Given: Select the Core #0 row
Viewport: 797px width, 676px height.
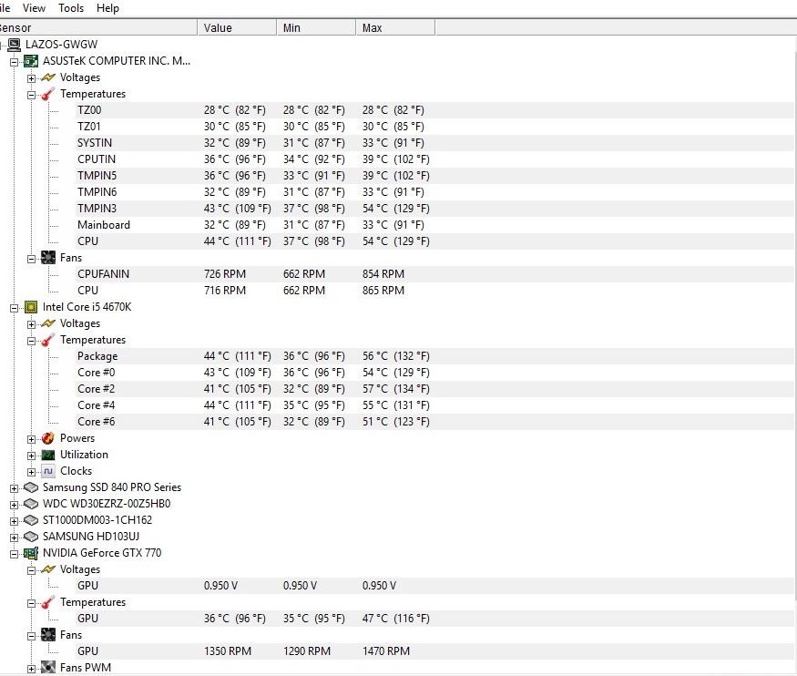Looking at the screenshot, I should point(434,373).
